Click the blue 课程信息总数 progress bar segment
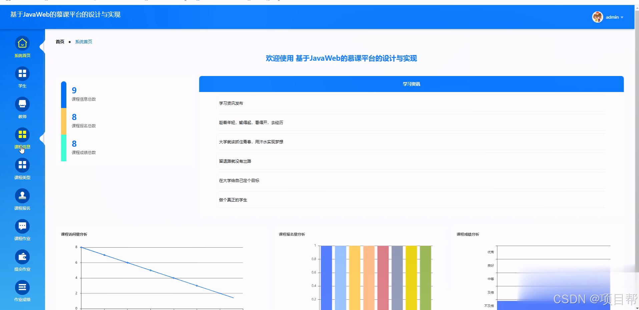The height and width of the screenshot is (310, 639). pos(63,93)
